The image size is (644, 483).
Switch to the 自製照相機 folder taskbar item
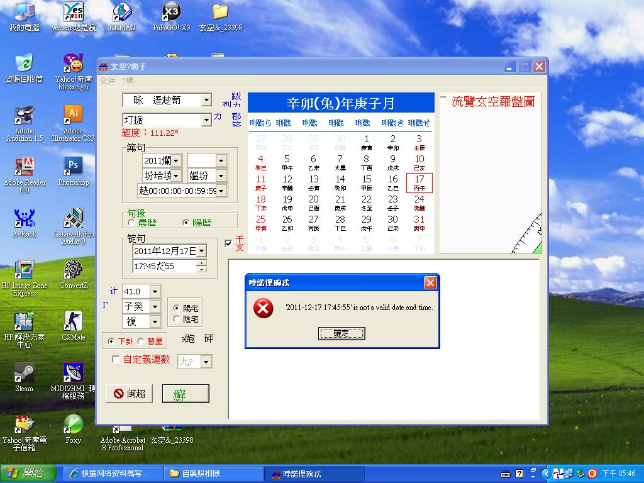(213, 474)
